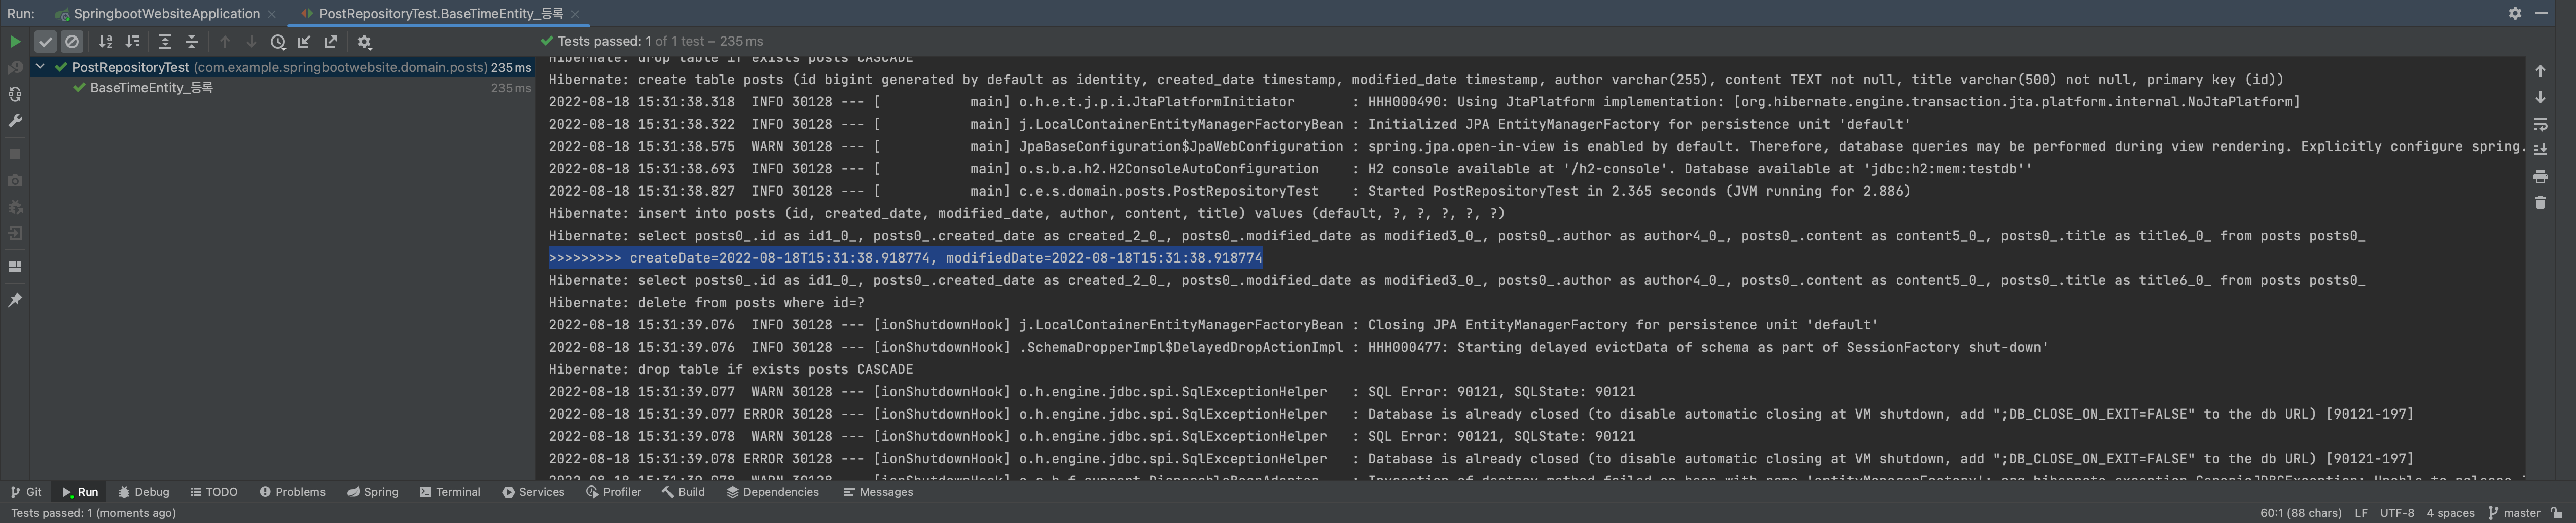
Task: Click the Exit icon in sidebar
Action: (x=15, y=234)
